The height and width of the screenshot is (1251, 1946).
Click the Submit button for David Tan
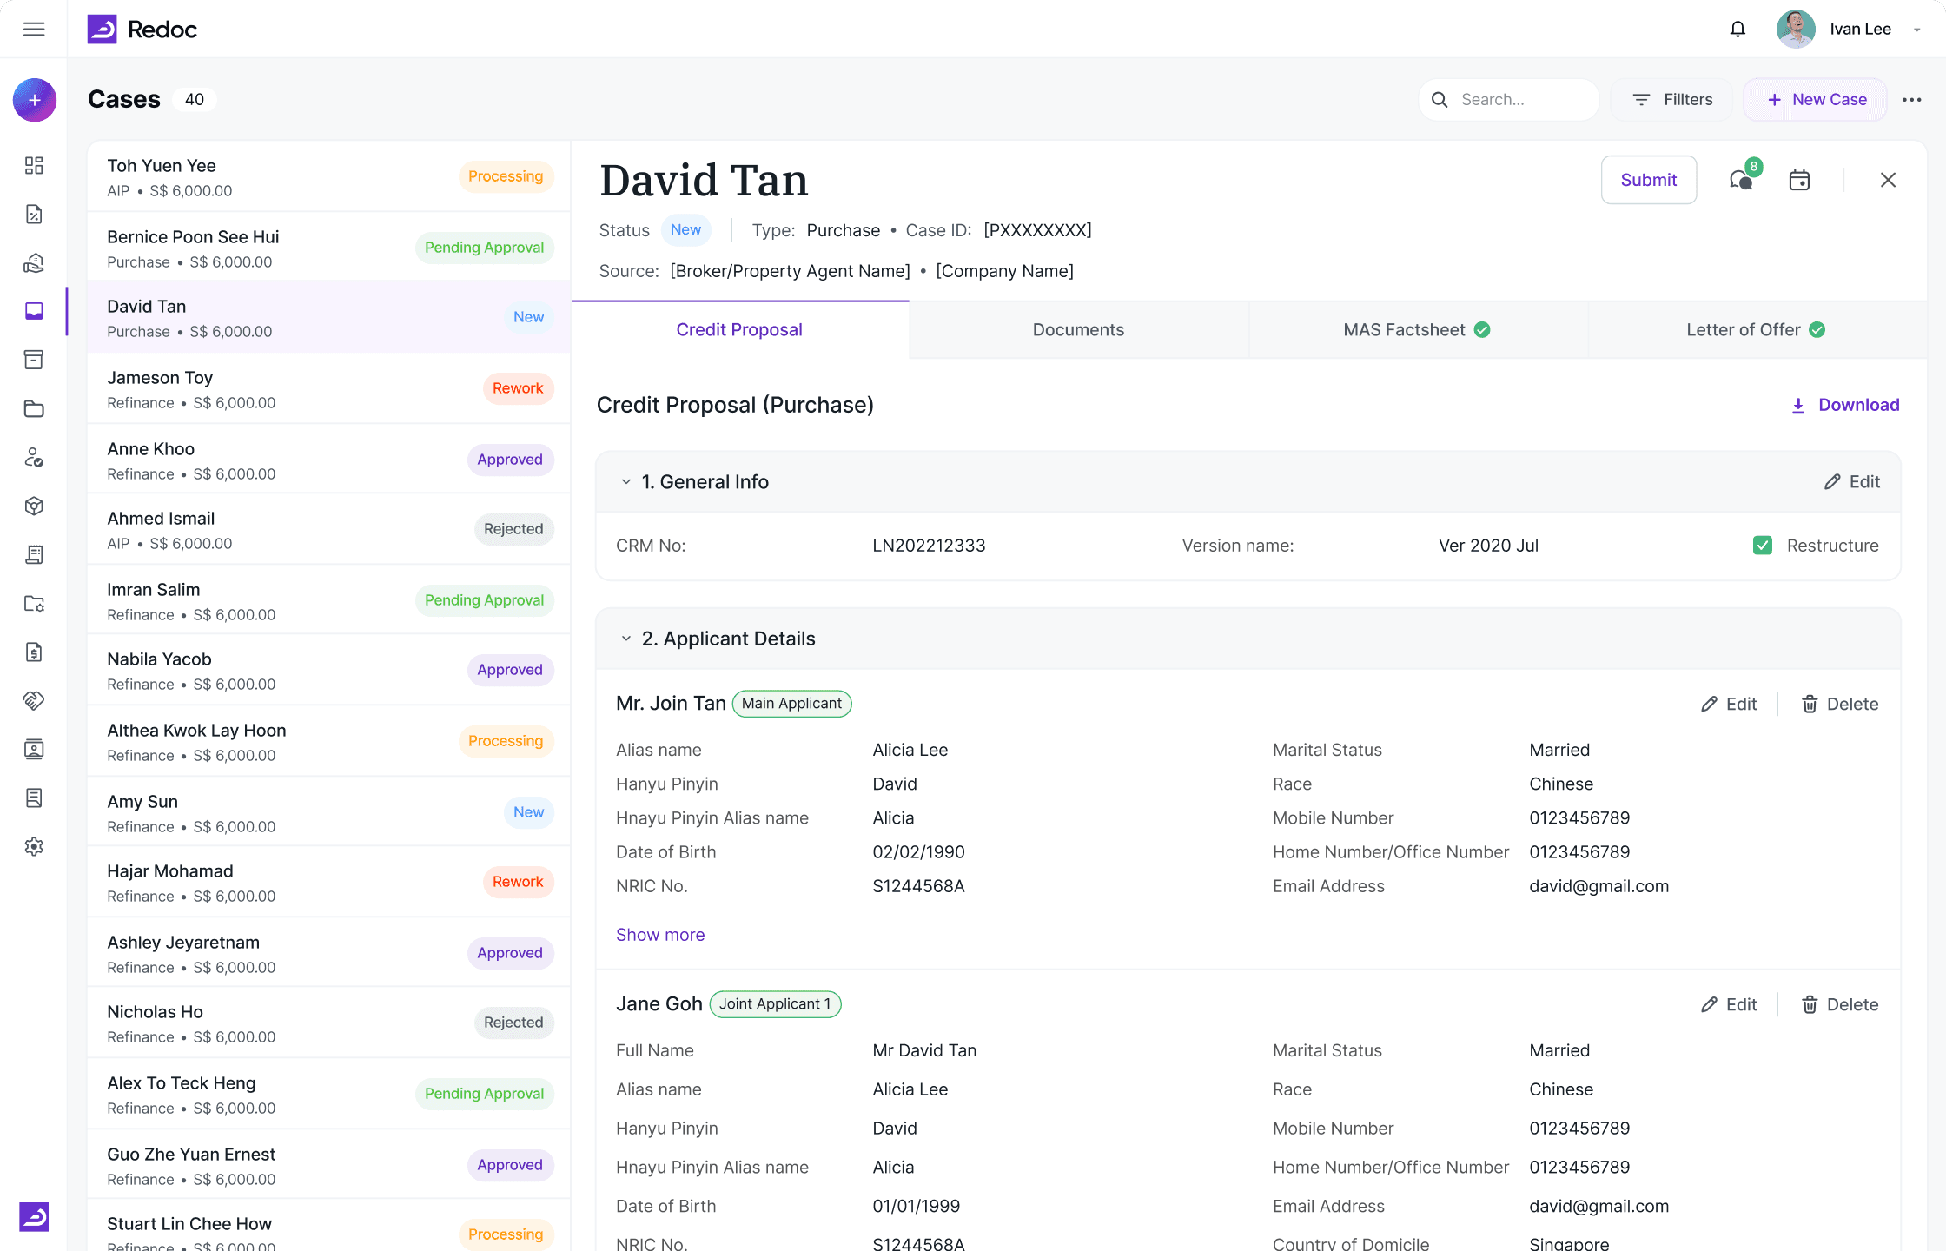(x=1648, y=179)
